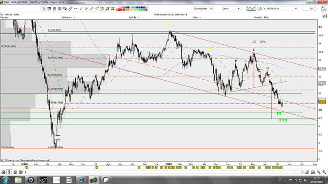
Task: Open Internet Explorer from the taskbar
Action: (x=81, y=180)
